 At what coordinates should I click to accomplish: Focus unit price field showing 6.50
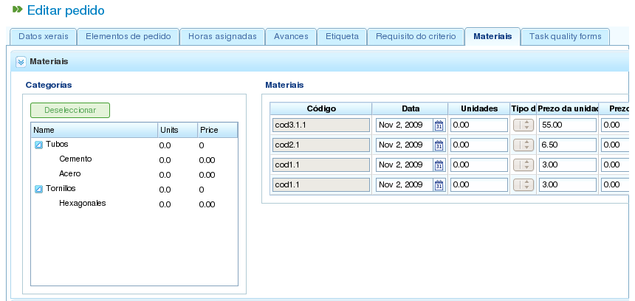click(x=568, y=145)
